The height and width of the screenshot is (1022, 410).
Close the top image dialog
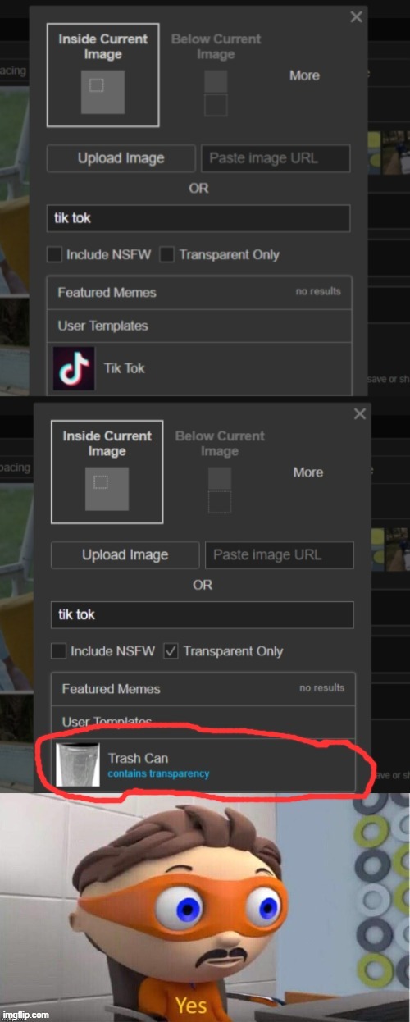(x=356, y=16)
